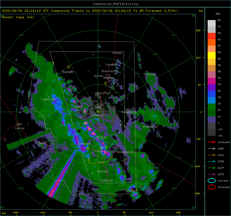The image size is (231, 216).
Task: Click the Sylvan label
Action: pyautogui.click(x=98, y=76)
